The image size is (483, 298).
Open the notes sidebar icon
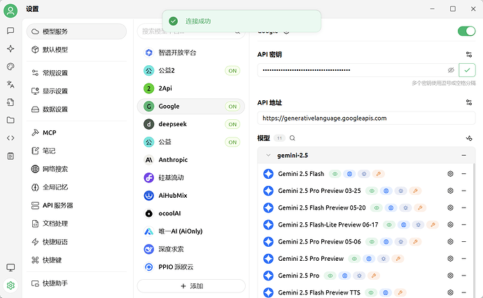pos(10,156)
